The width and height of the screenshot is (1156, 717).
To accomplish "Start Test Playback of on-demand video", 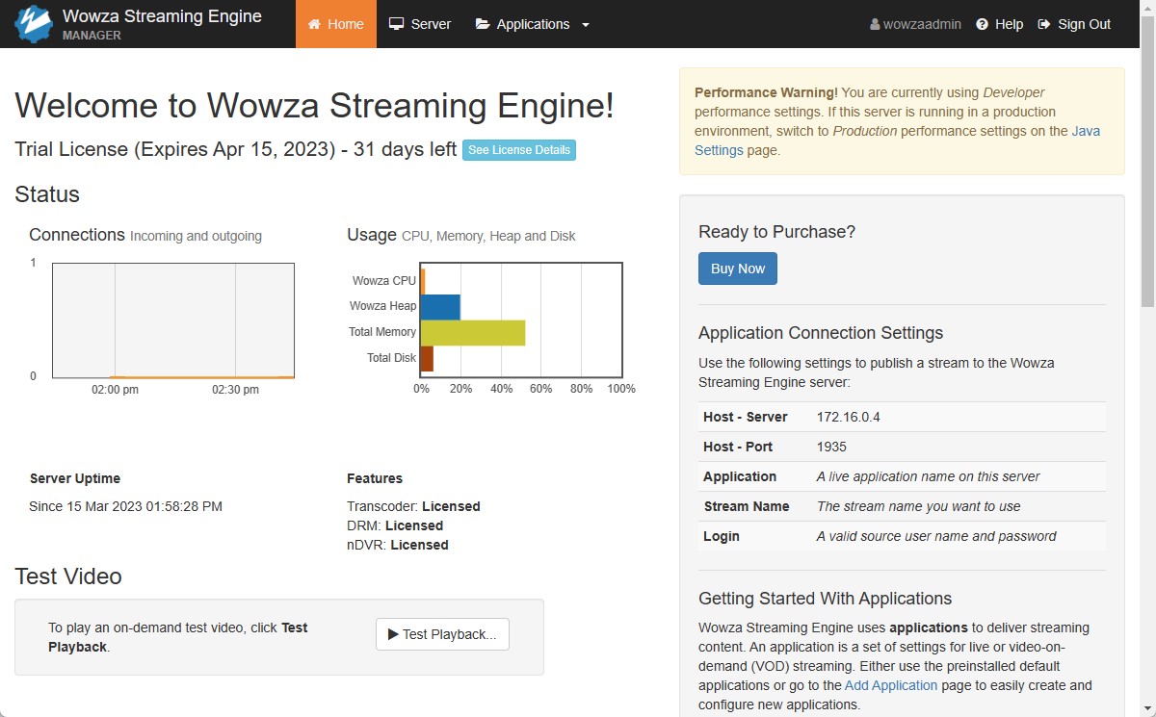I will pyautogui.click(x=442, y=633).
